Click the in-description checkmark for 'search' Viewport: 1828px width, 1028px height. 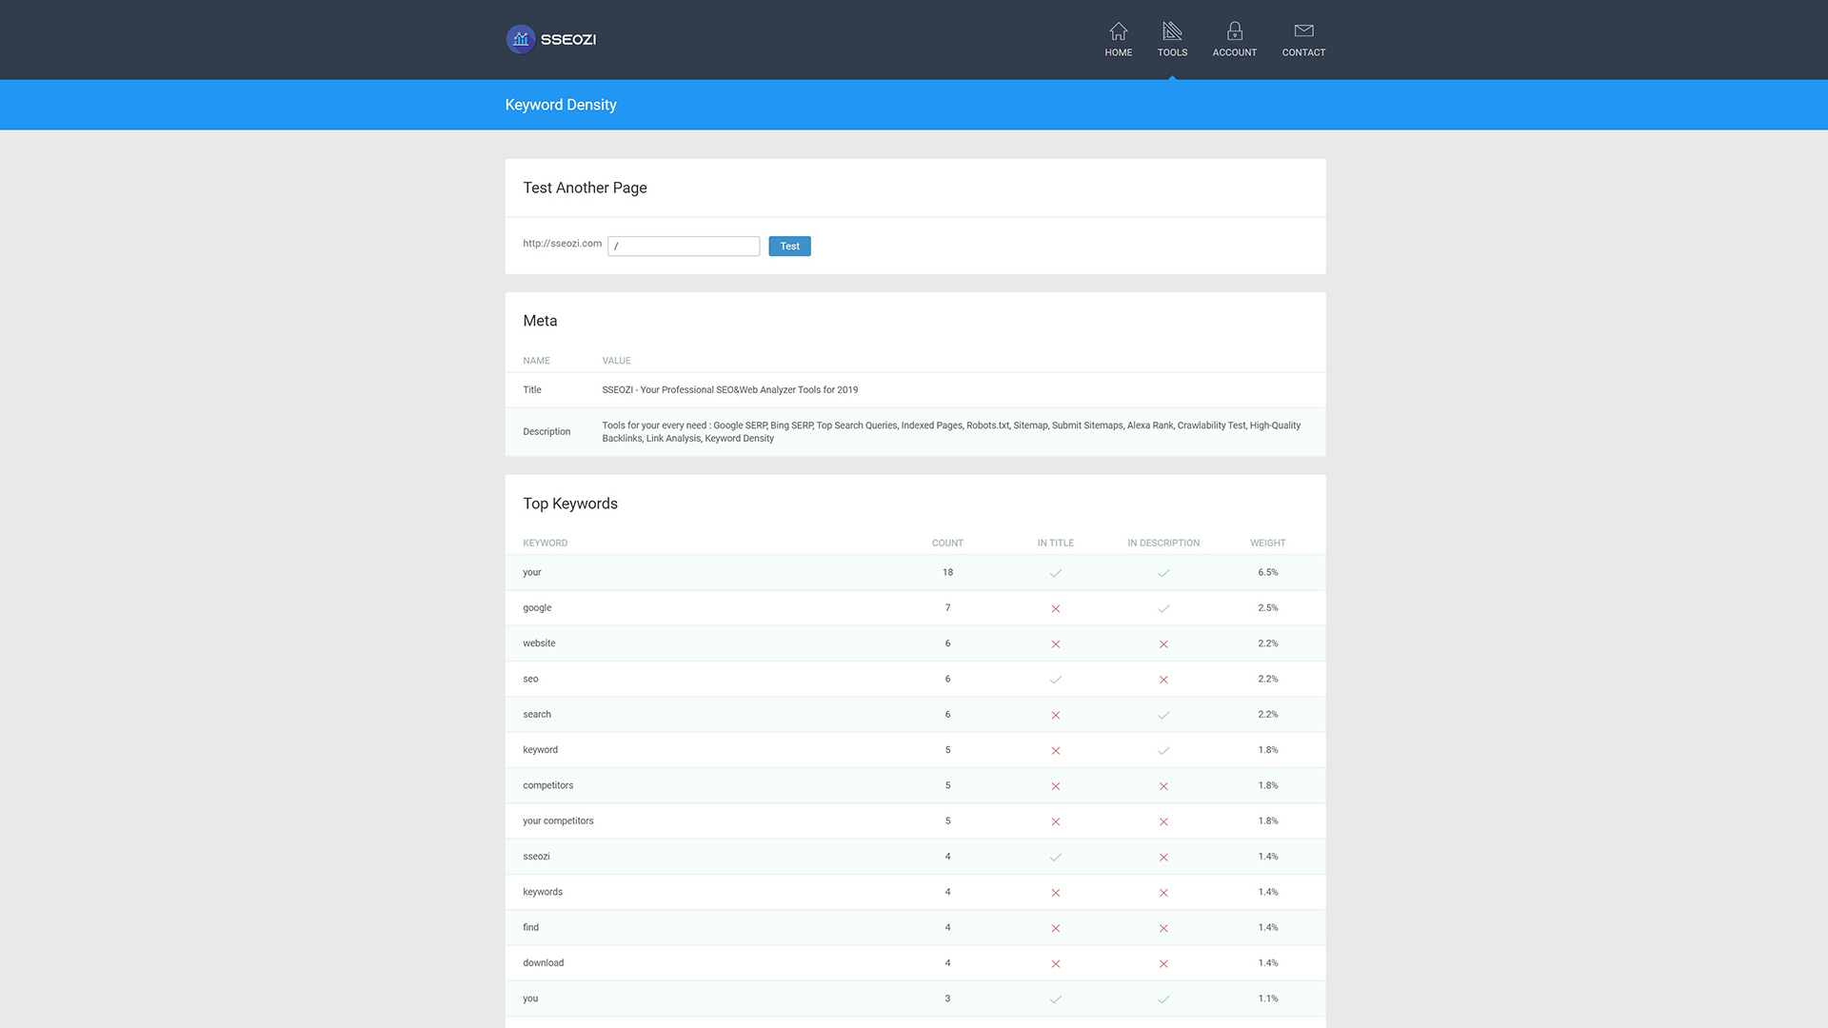tap(1163, 715)
